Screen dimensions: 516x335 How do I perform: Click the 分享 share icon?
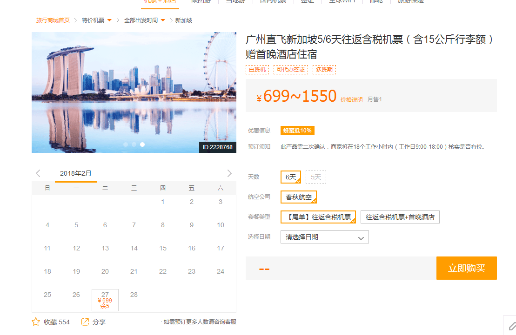click(x=85, y=322)
